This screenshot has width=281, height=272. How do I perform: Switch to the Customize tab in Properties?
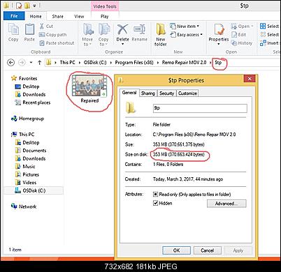(x=187, y=93)
